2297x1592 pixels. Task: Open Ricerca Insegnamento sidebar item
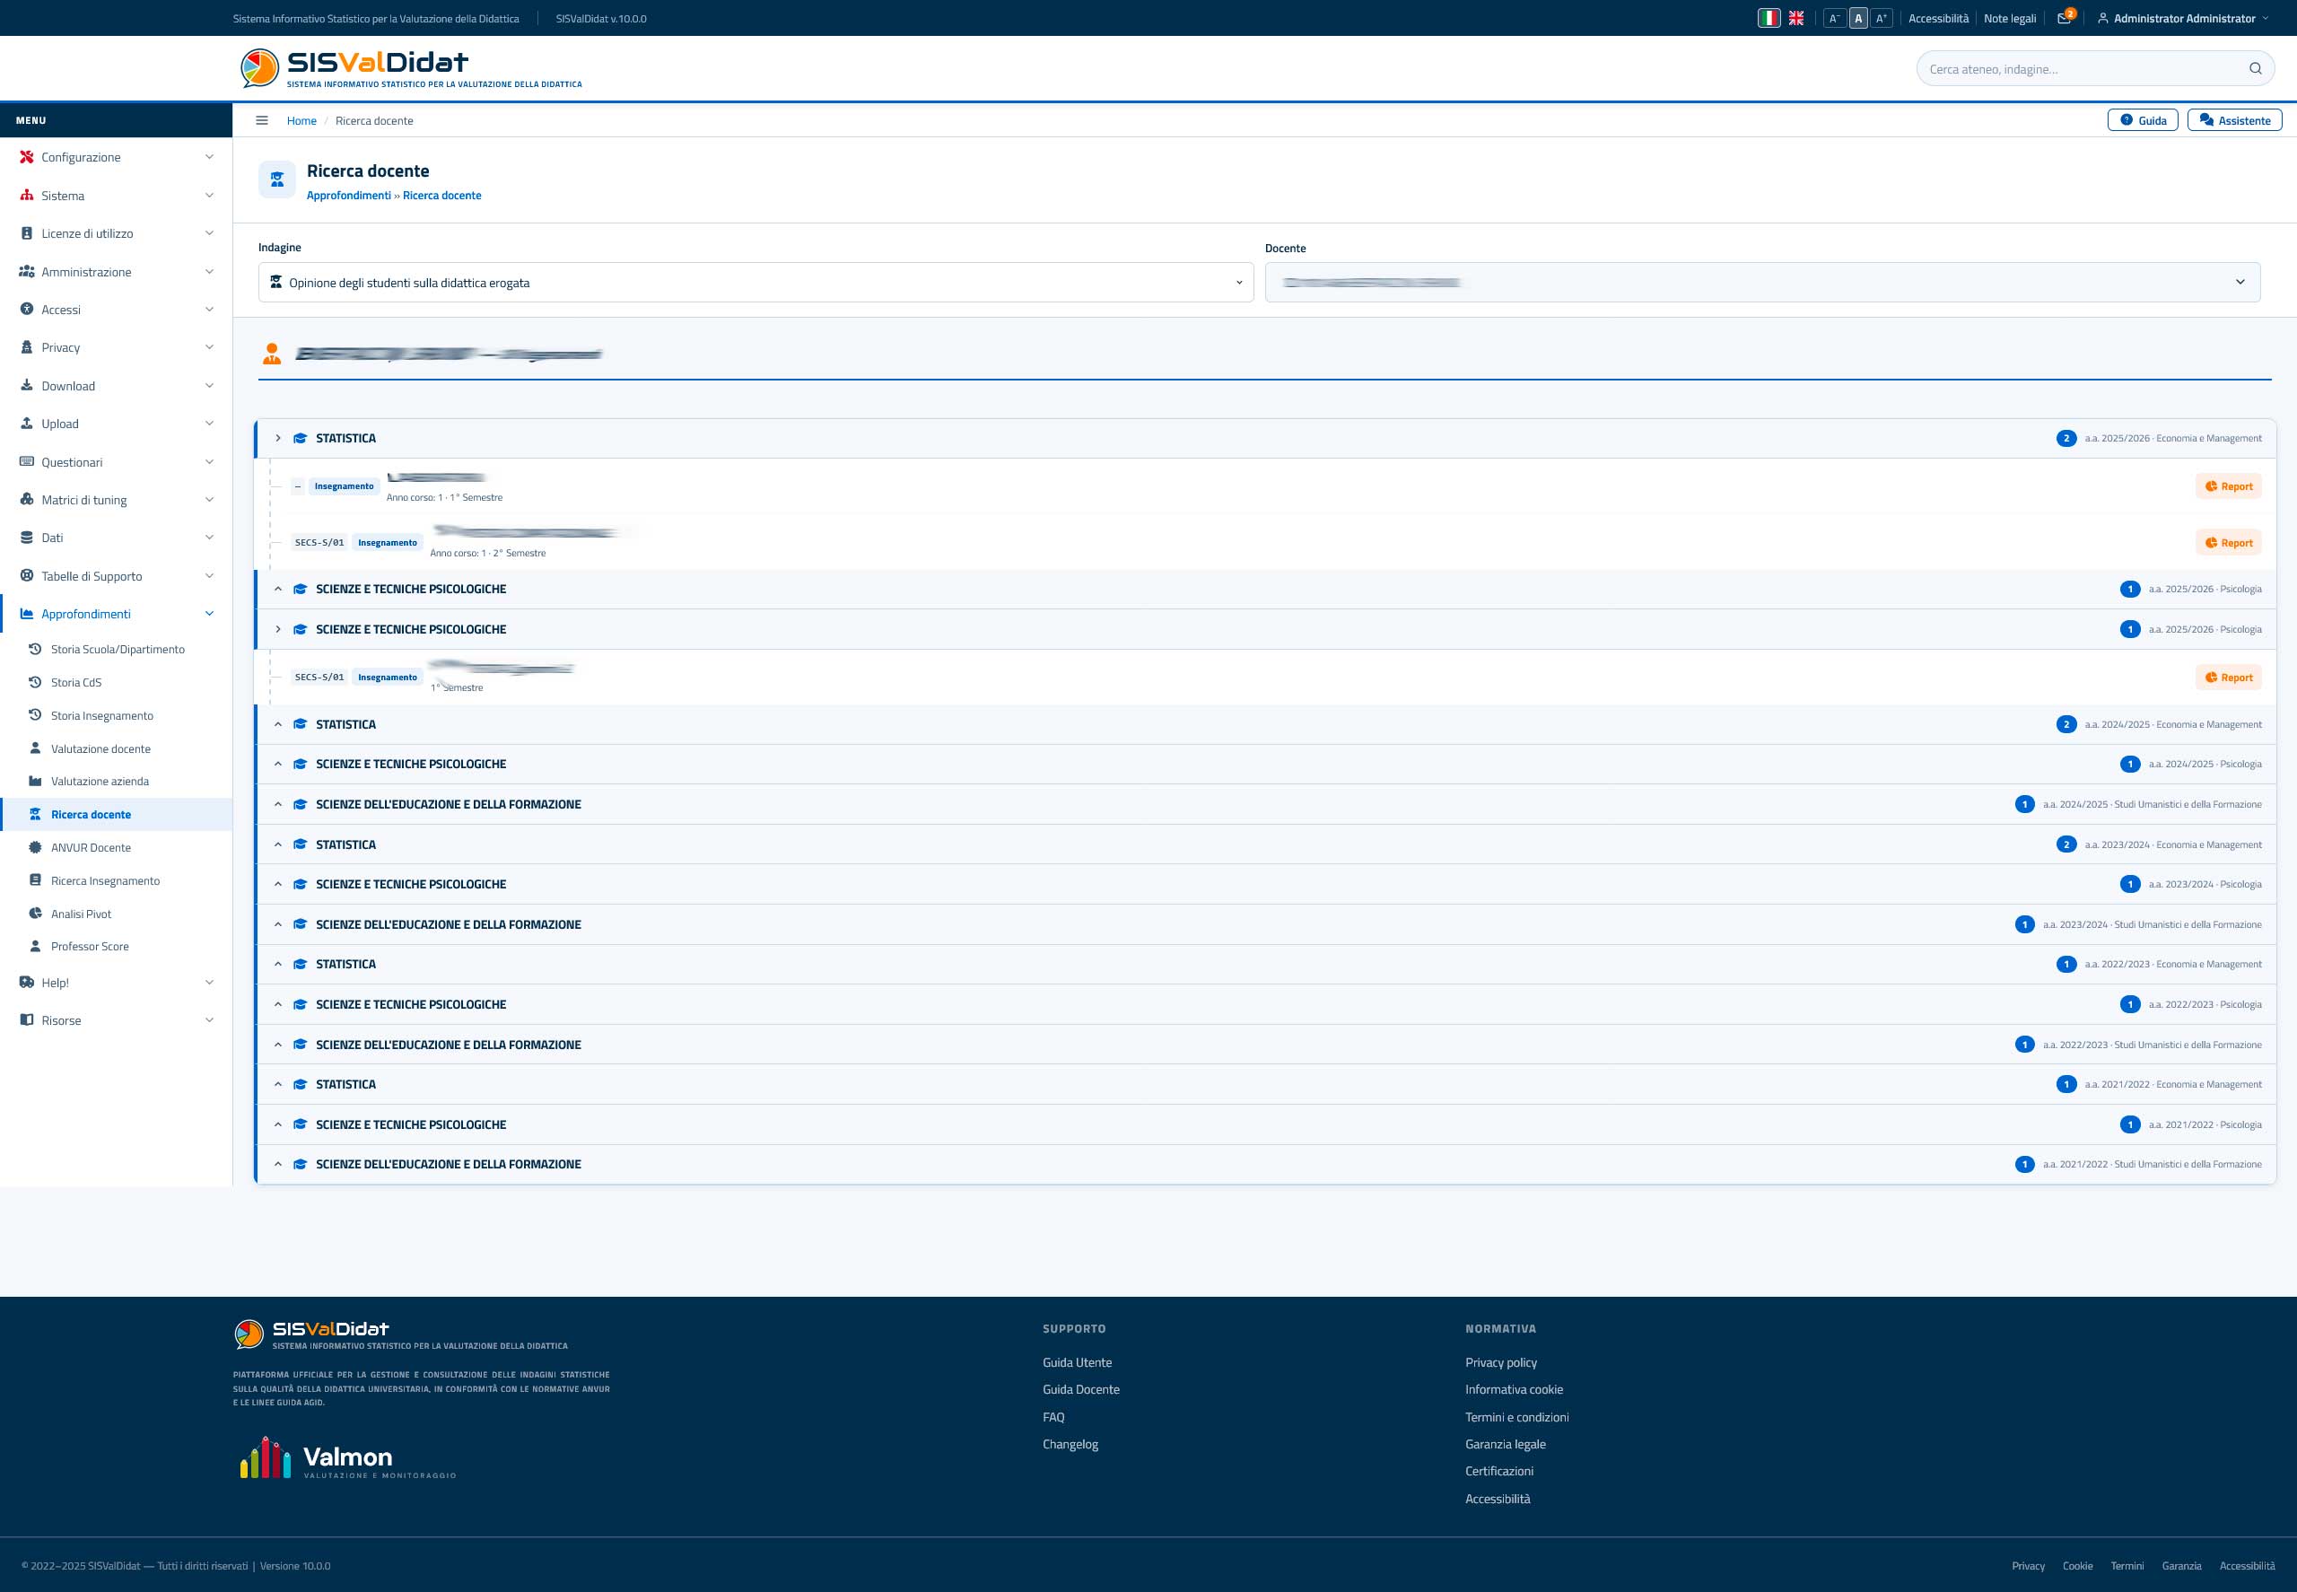(x=117, y=880)
